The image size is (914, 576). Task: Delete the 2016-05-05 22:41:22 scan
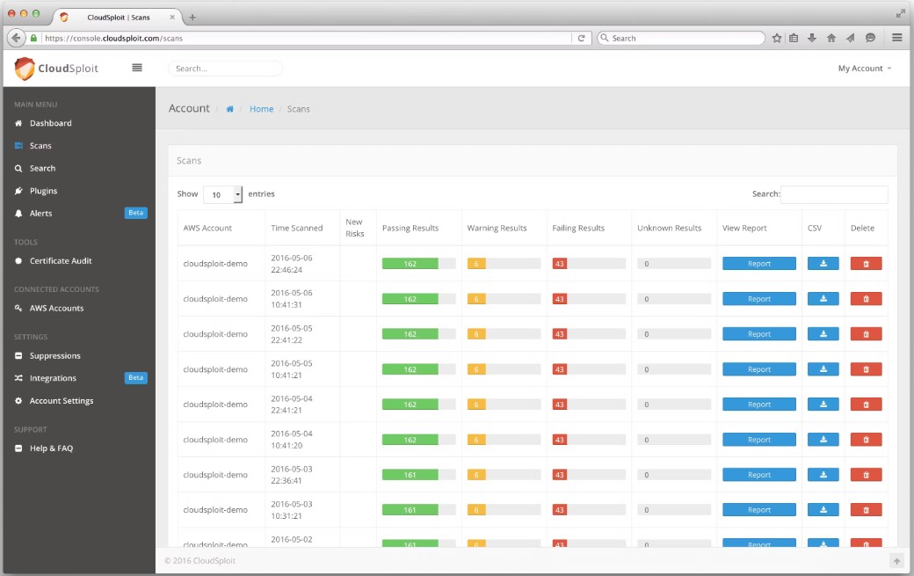tap(866, 334)
